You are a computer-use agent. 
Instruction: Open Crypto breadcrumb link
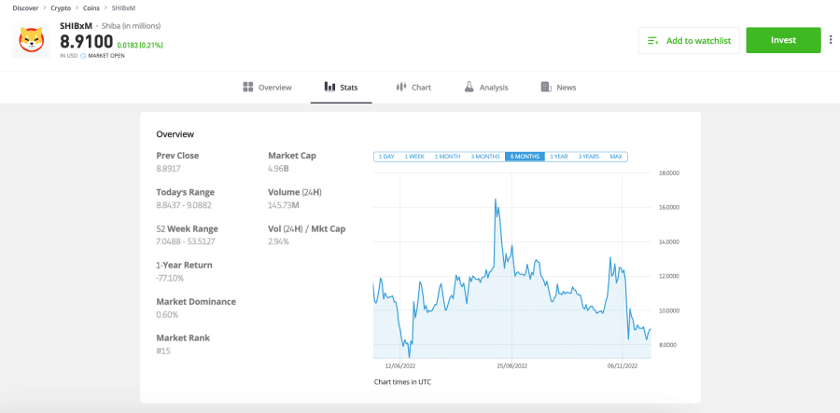(61, 8)
